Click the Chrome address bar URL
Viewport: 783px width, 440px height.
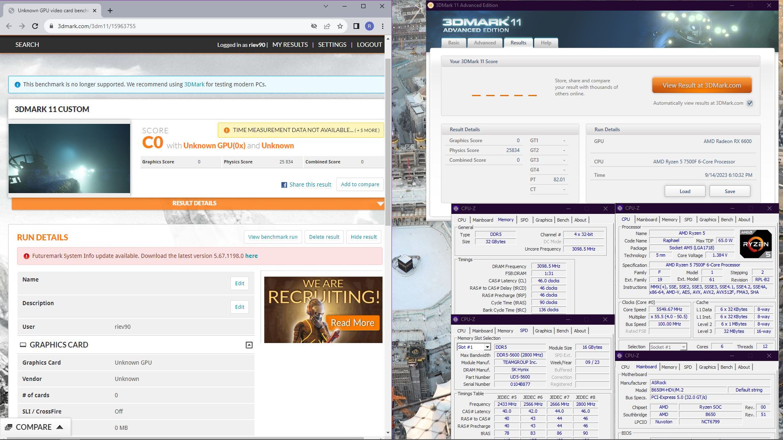point(97,26)
